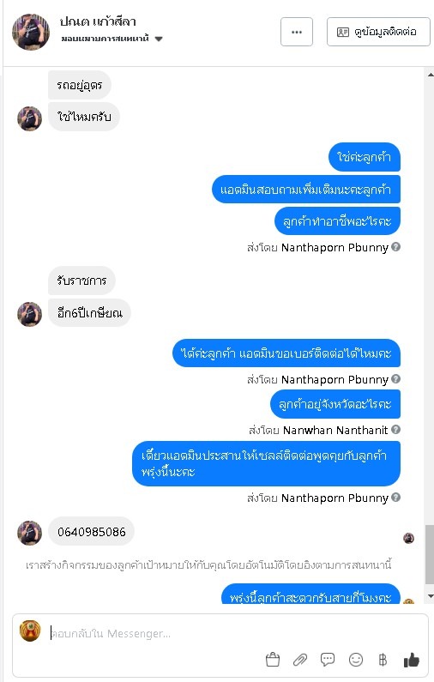Send a thumbs-up like
This screenshot has width=434, height=682.
tap(411, 660)
